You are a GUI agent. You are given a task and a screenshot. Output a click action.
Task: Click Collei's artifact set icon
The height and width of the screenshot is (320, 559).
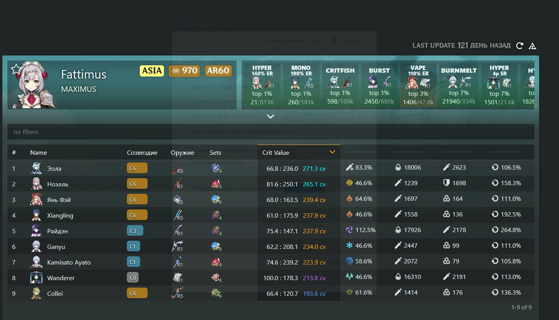tap(216, 293)
